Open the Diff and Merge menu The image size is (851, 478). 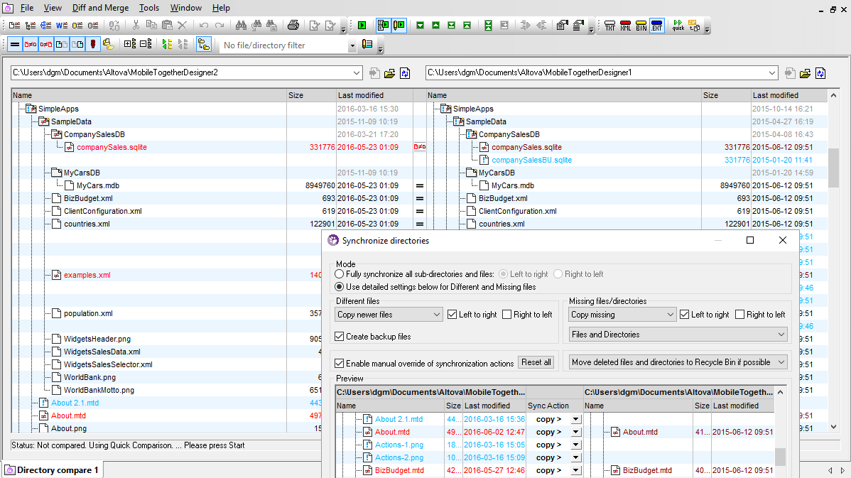100,8
